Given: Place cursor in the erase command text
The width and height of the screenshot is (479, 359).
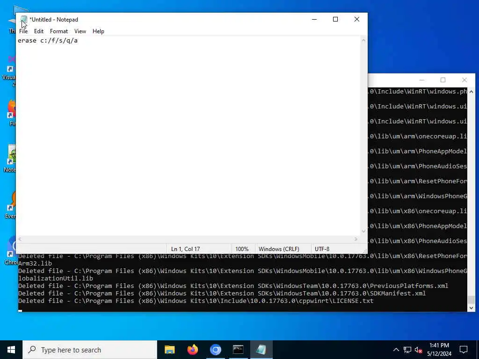Looking at the screenshot, I should point(48,41).
